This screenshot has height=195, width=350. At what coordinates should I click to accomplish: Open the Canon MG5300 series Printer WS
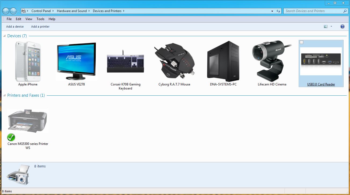[x=27, y=120]
